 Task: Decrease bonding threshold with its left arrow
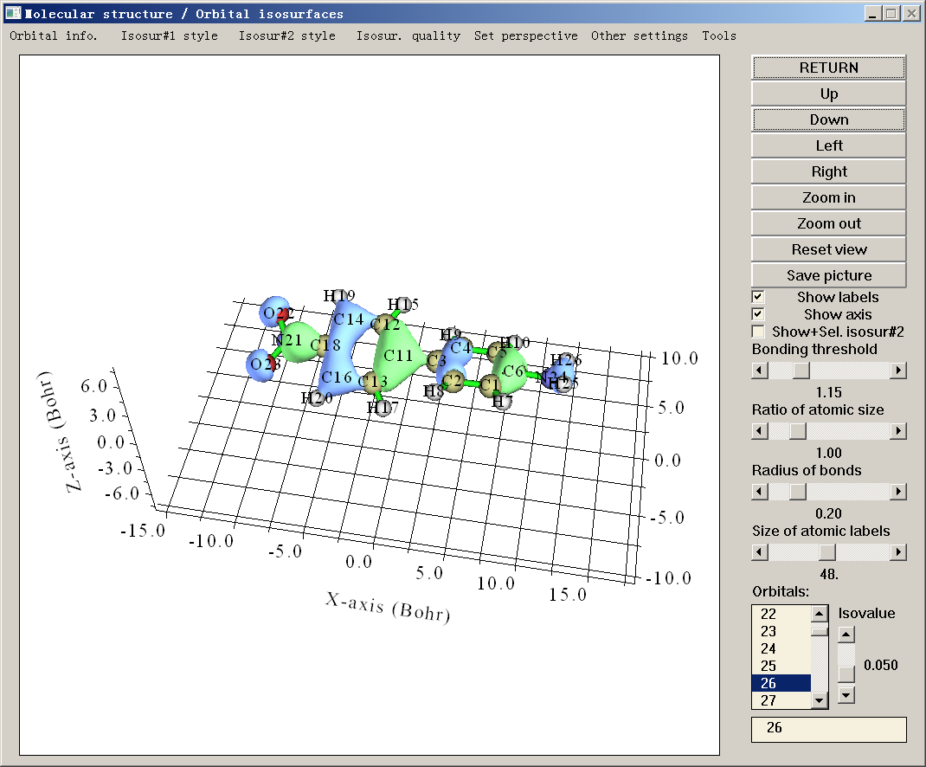click(x=760, y=371)
